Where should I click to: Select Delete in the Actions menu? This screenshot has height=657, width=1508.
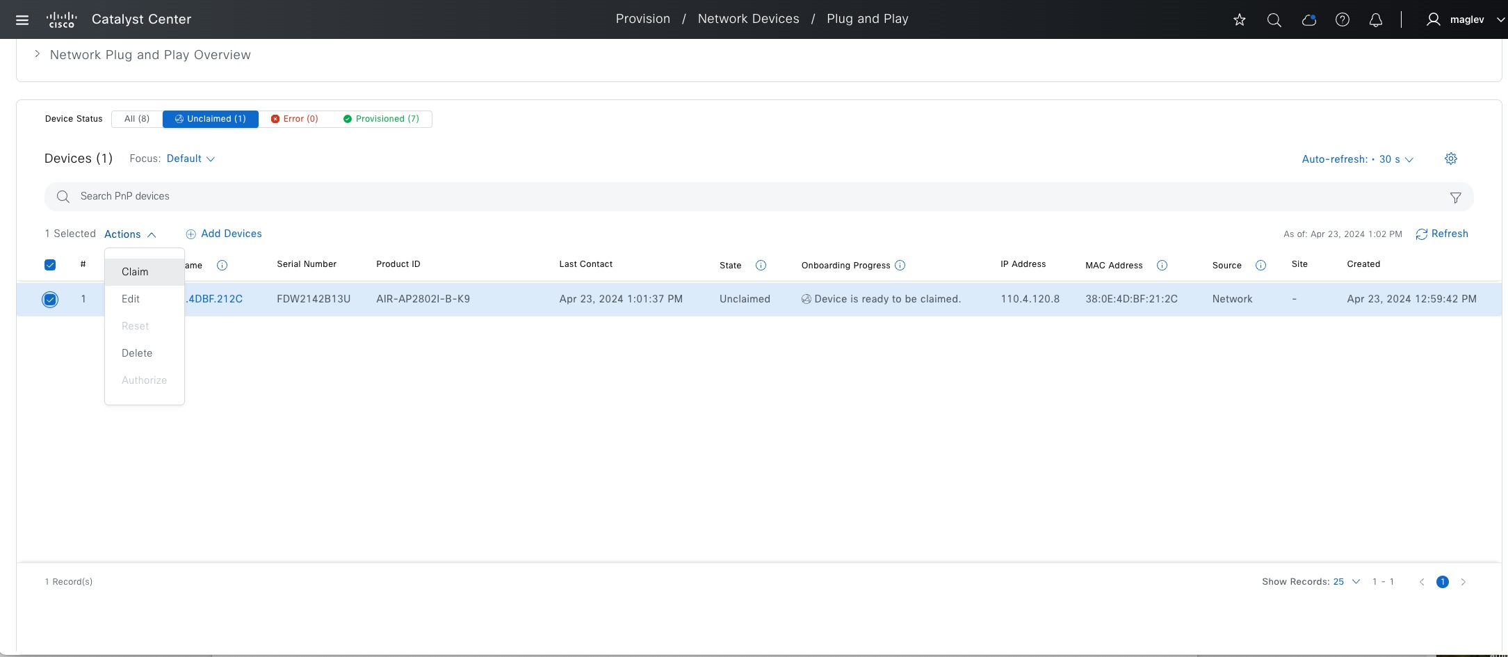[x=137, y=353]
